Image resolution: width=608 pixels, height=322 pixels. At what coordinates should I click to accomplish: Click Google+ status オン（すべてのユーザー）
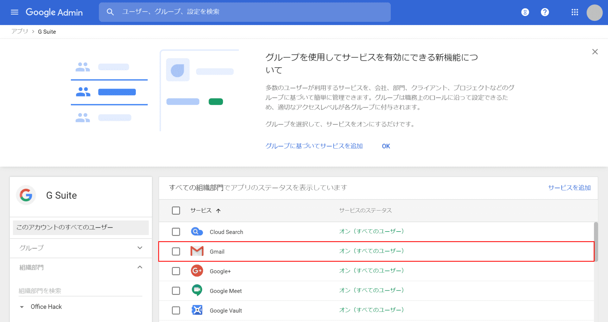[372, 270]
